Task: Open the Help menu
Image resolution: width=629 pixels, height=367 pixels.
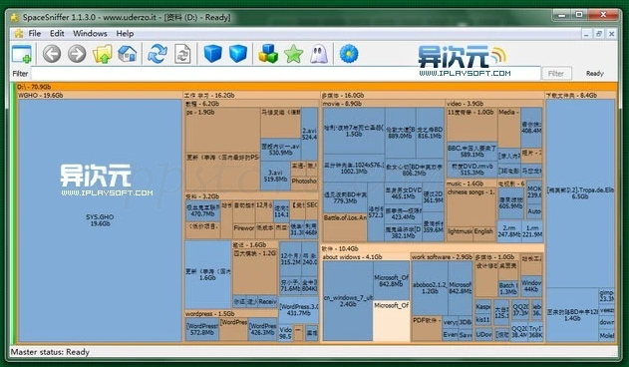Action: click(x=125, y=34)
